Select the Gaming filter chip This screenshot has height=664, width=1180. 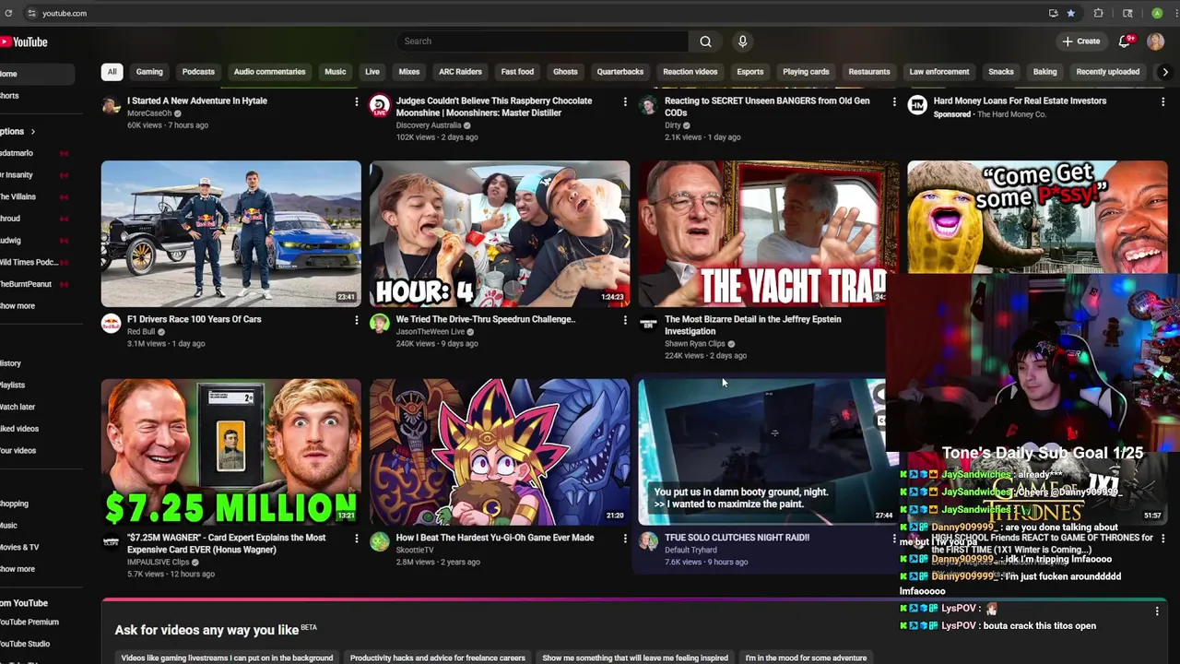(x=149, y=72)
